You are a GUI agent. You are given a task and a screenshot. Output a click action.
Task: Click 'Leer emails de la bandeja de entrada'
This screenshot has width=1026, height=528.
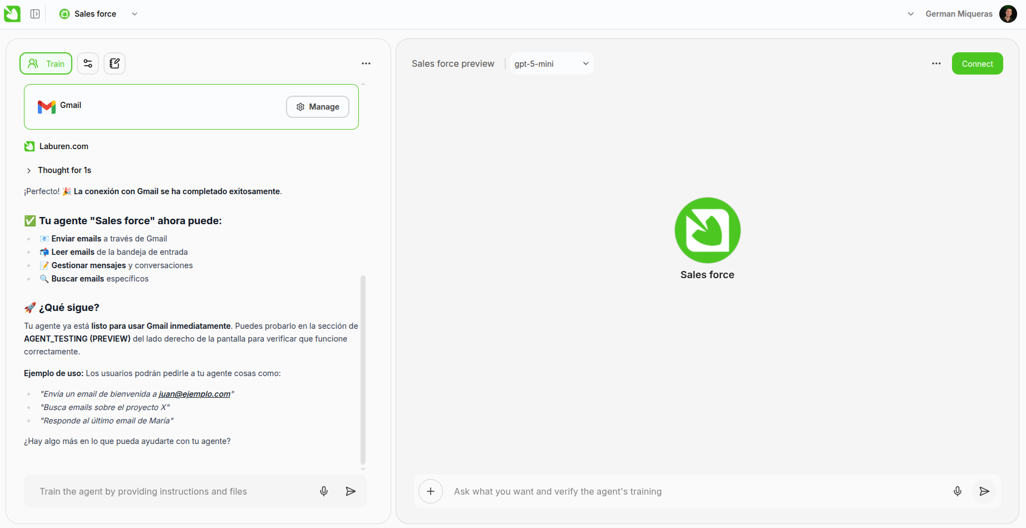(x=114, y=252)
